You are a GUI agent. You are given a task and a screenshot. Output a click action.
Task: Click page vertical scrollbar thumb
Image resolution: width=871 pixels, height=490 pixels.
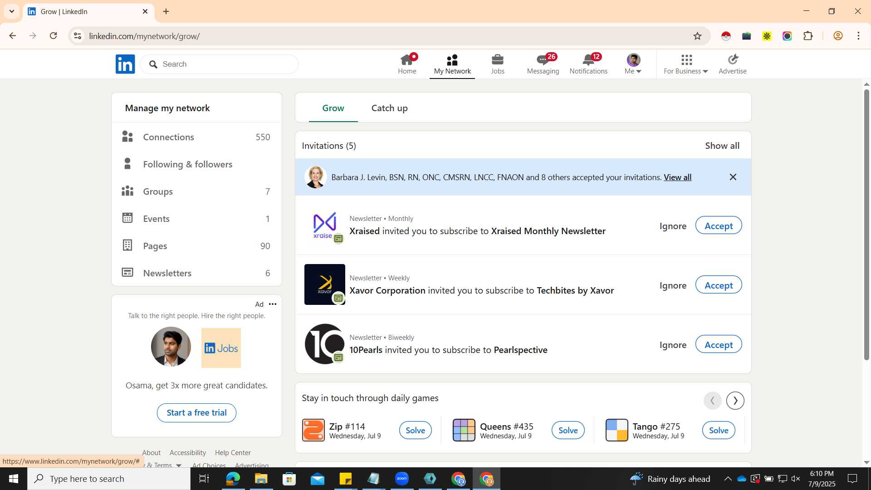866,225
